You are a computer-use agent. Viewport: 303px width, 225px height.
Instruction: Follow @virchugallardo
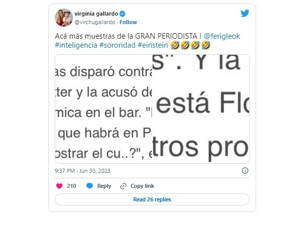(128, 22)
